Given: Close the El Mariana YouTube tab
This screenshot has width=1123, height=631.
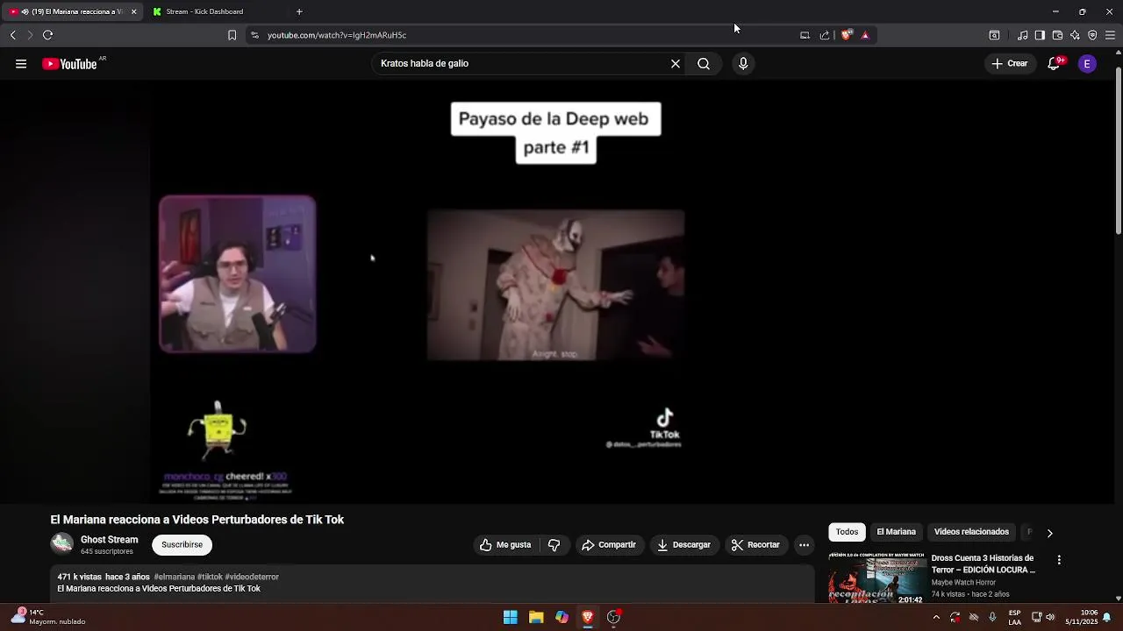Looking at the screenshot, I should (x=134, y=11).
